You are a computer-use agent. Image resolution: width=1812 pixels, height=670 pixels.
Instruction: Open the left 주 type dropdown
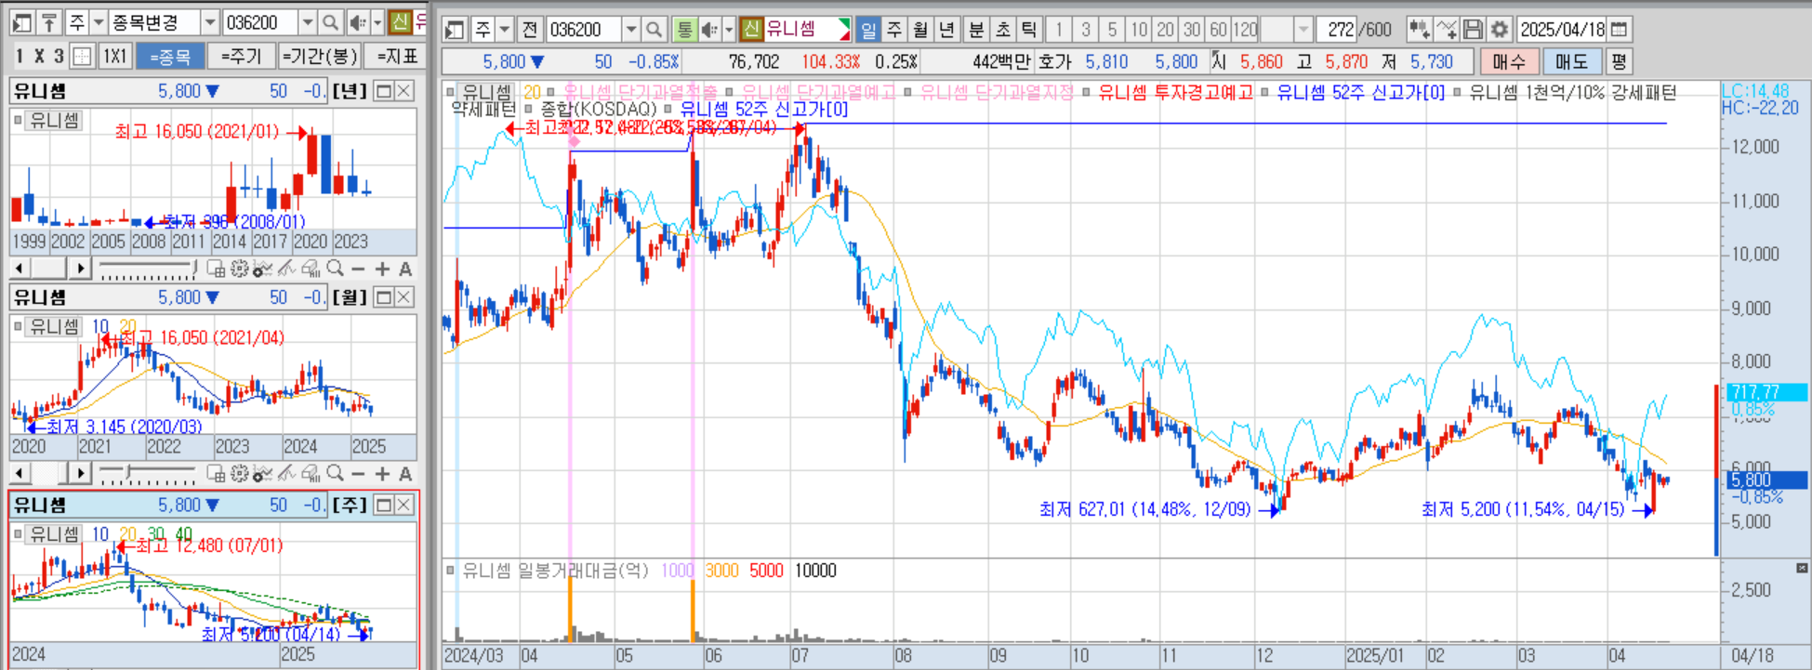(99, 22)
